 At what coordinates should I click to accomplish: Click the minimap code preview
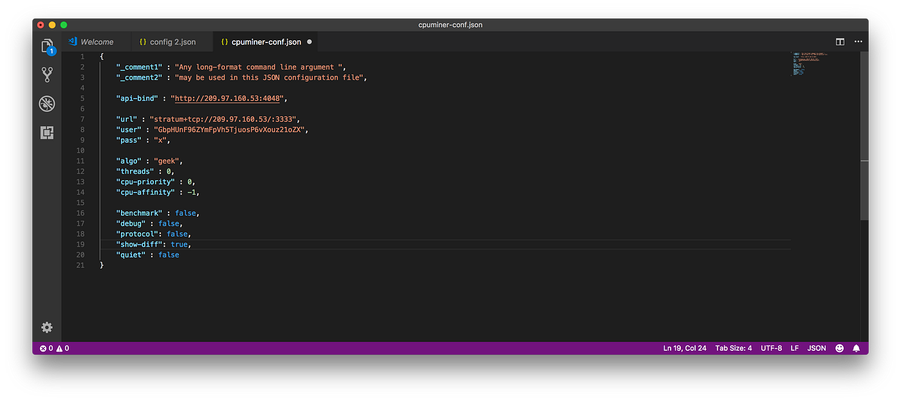[x=810, y=63]
